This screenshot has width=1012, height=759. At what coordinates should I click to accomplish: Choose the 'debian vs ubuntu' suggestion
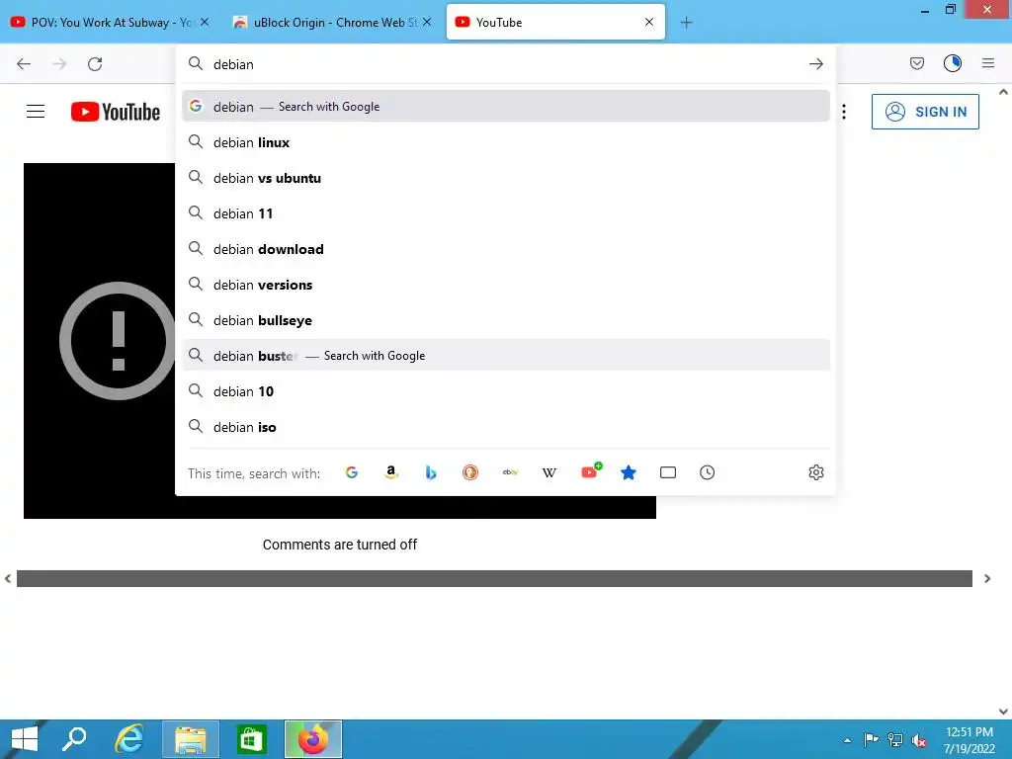point(505,178)
